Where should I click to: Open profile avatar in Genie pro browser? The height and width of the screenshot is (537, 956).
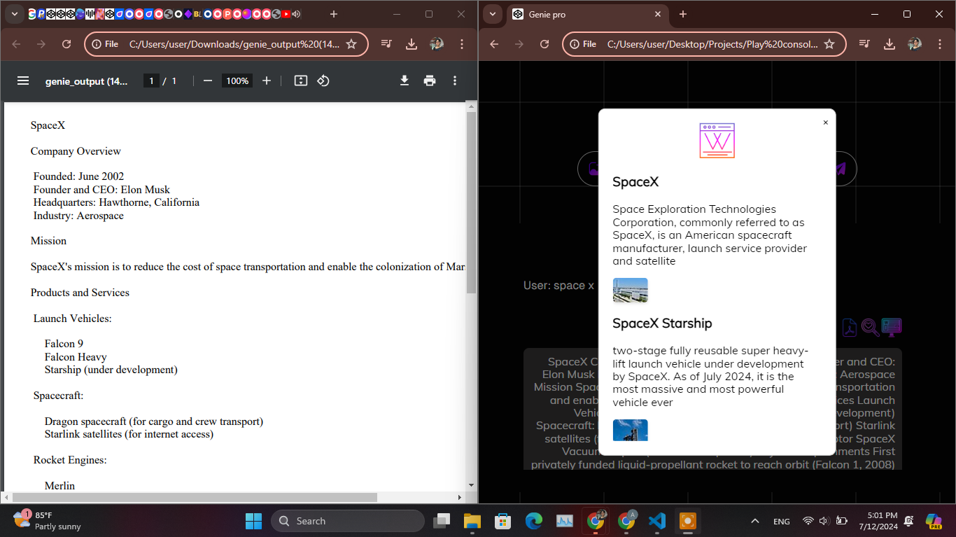click(x=915, y=44)
